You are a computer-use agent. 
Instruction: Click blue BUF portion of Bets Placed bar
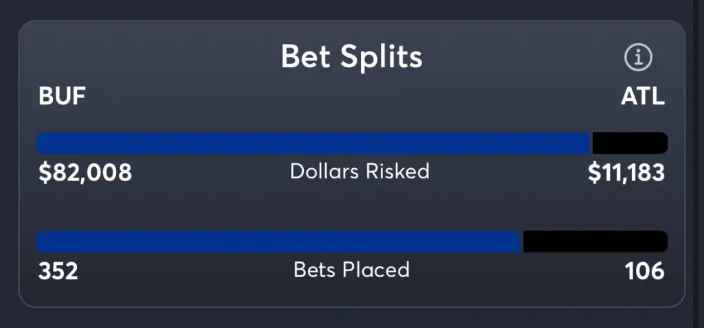tap(278, 242)
